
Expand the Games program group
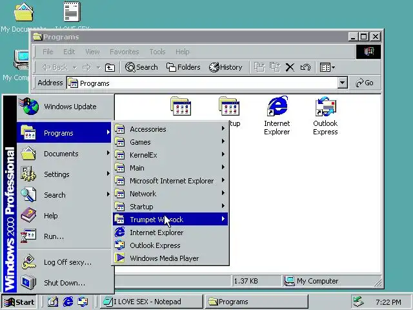pos(170,142)
